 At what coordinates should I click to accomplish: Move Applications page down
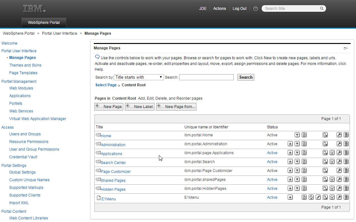297,153
